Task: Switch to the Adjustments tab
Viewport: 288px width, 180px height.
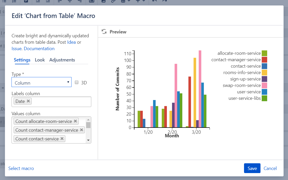Action: 62,60
